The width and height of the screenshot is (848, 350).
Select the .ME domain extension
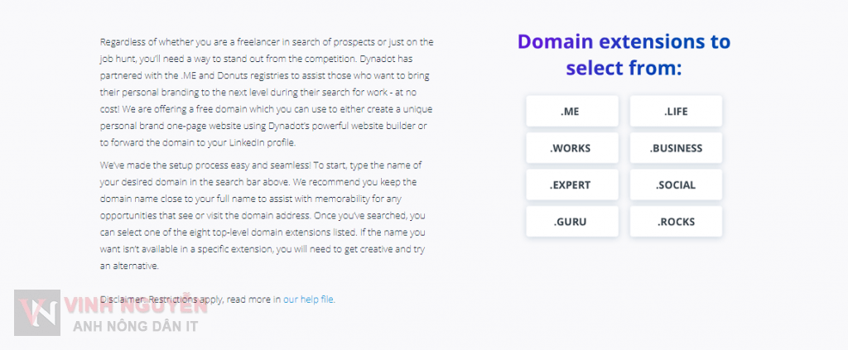coord(572,111)
